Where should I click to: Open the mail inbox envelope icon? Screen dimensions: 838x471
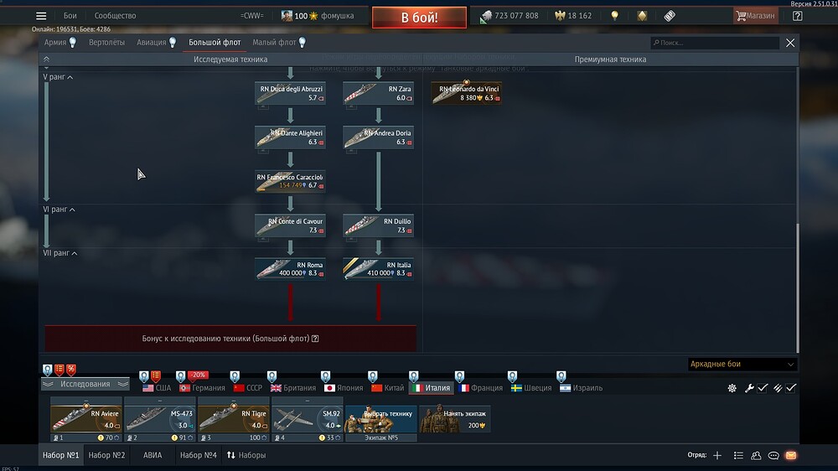(791, 456)
